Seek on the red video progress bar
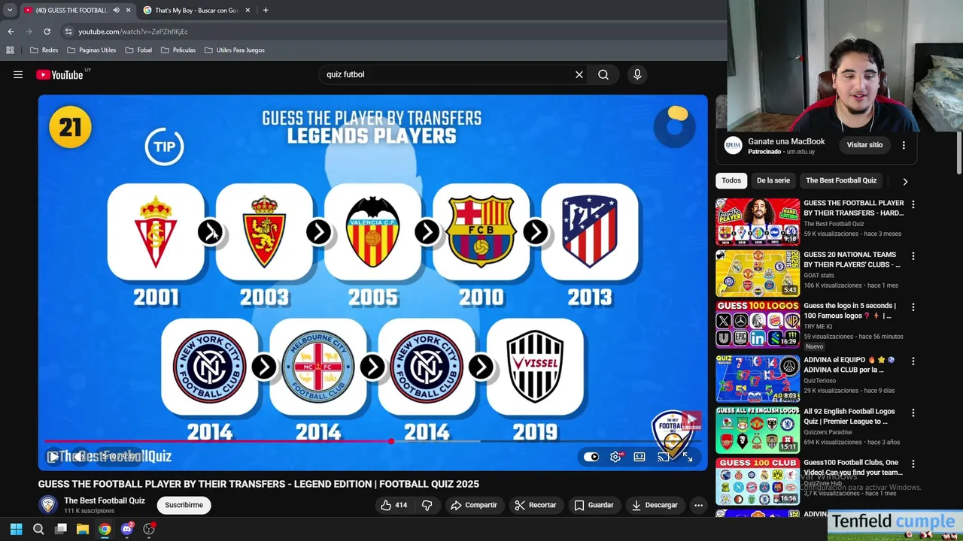Viewport: 963px width, 541px height. [372, 441]
